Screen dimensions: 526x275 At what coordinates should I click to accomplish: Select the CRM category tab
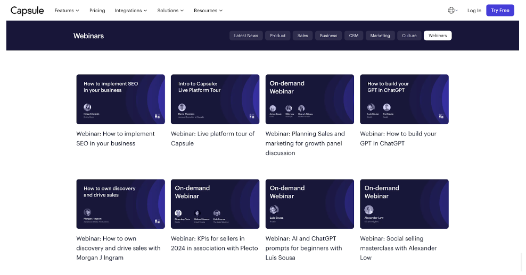(354, 36)
